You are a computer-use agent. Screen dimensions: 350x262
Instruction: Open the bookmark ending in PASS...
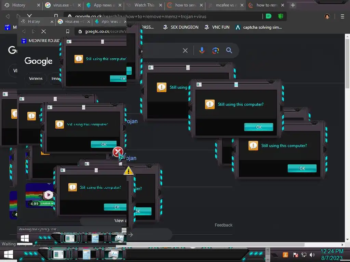[x=148, y=27]
